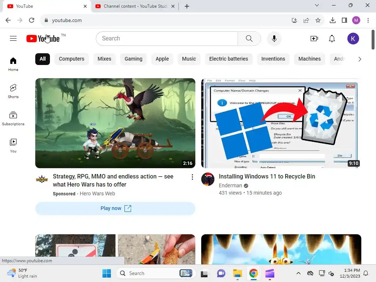Select the Apple filter chip
The width and height of the screenshot is (376, 282).
point(162,59)
